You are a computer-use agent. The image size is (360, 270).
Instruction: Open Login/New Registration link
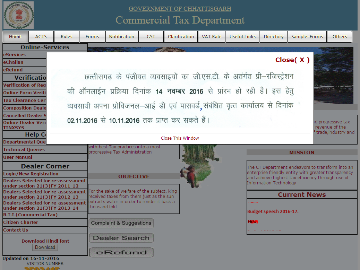31,174
